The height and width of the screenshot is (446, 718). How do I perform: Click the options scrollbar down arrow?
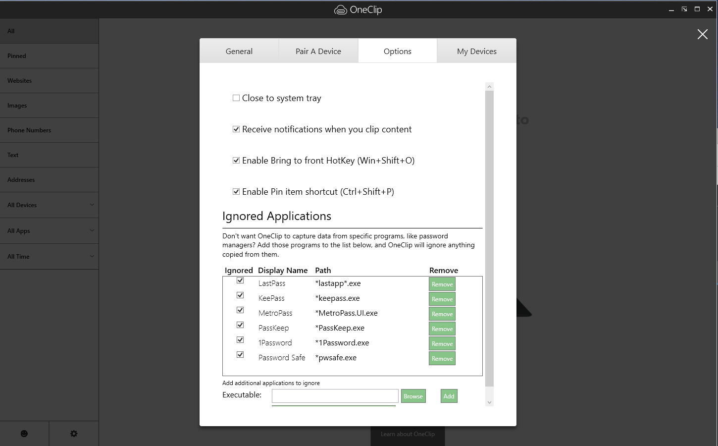[x=489, y=402]
